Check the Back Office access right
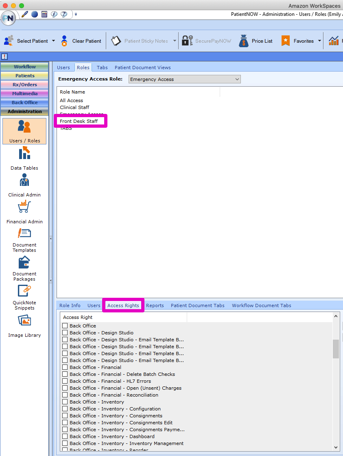This screenshot has height=456, width=343. click(65, 326)
